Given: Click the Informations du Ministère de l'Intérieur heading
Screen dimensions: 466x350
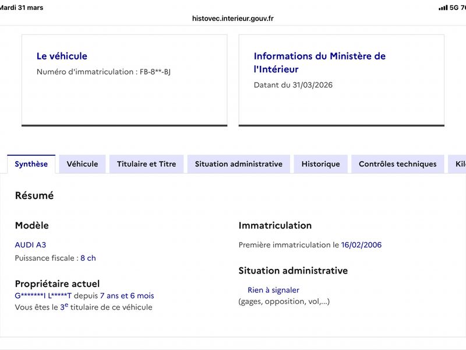Looking at the screenshot, I should point(319,62).
